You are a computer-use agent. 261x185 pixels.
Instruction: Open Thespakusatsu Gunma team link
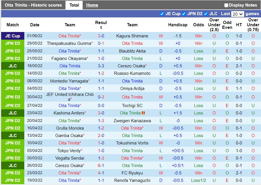(x=69, y=43)
